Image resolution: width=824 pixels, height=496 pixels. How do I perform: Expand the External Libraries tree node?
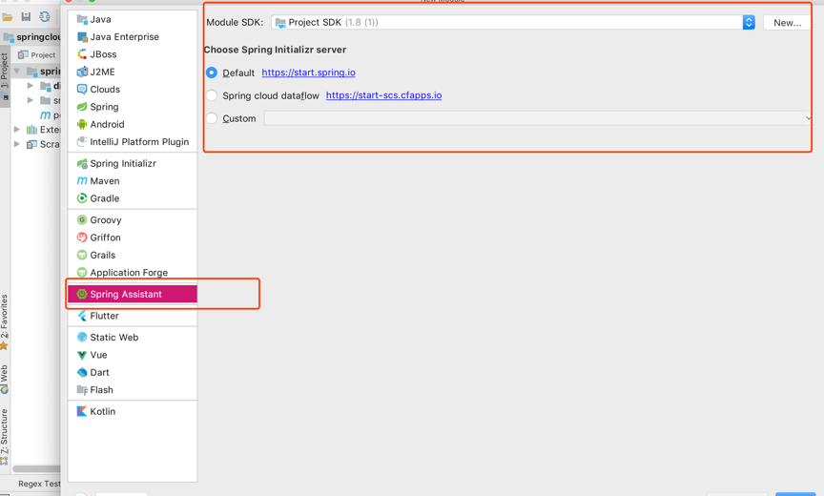(x=17, y=130)
